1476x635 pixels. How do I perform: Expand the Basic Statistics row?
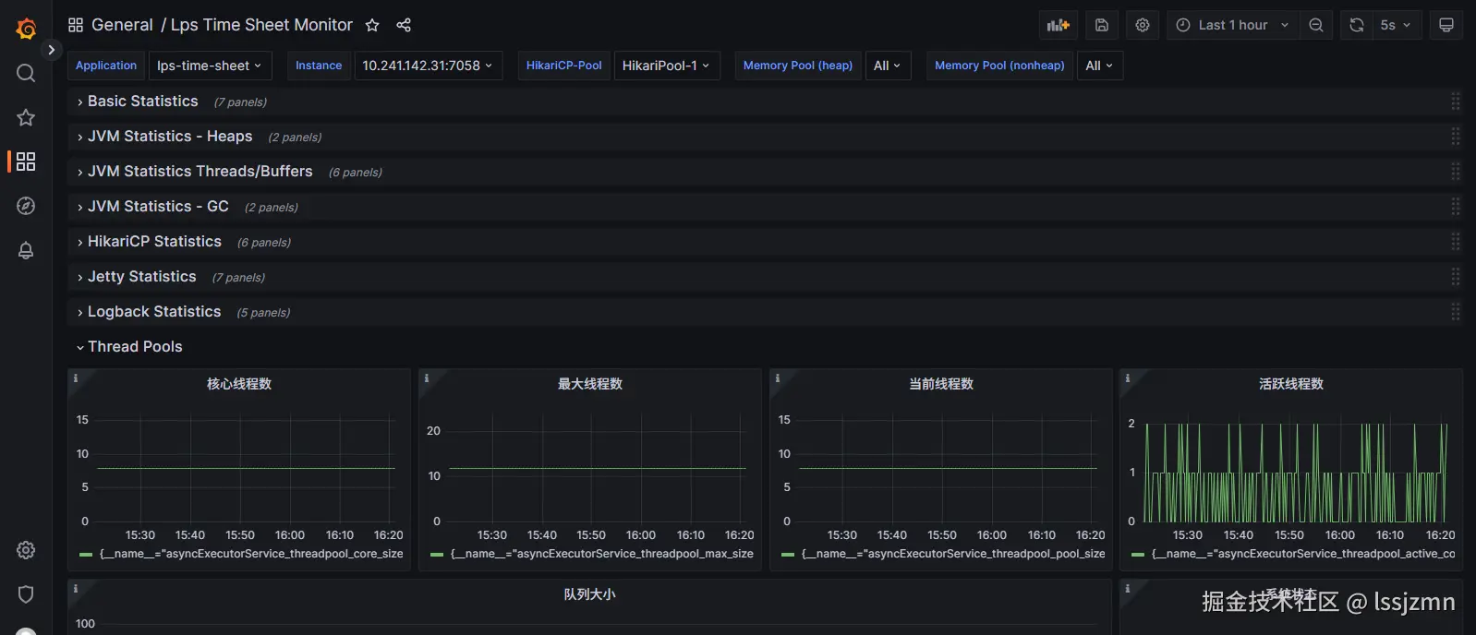(x=142, y=102)
